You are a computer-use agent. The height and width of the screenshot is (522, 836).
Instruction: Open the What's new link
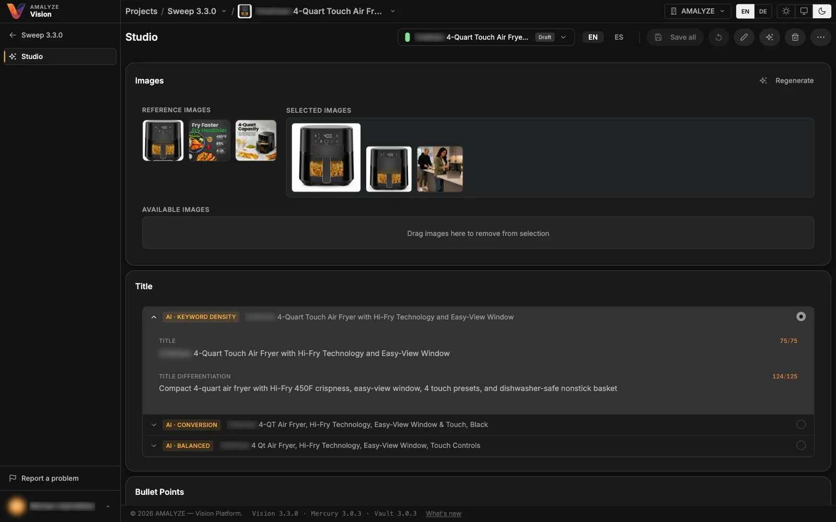pos(444,514)
